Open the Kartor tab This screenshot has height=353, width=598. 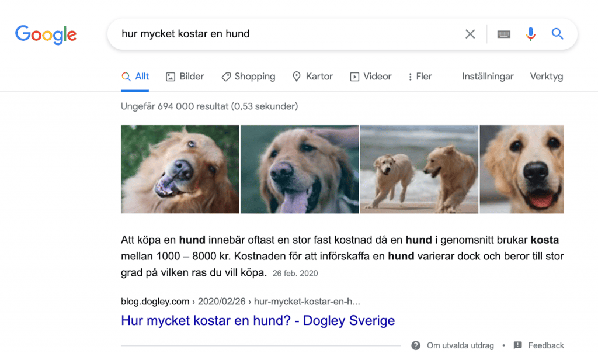pyautogui.click(x=312, y=77)
